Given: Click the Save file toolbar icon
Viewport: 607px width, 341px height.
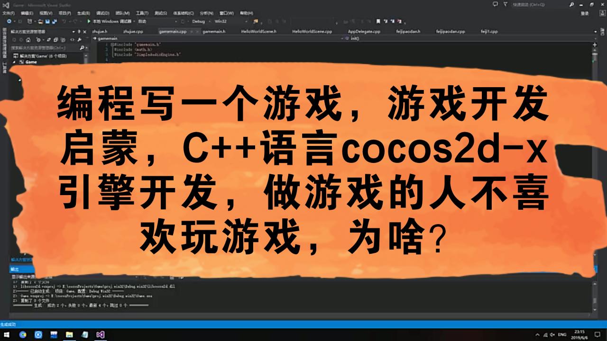Looking at the screenshot, I should click(x=47, y=21).
